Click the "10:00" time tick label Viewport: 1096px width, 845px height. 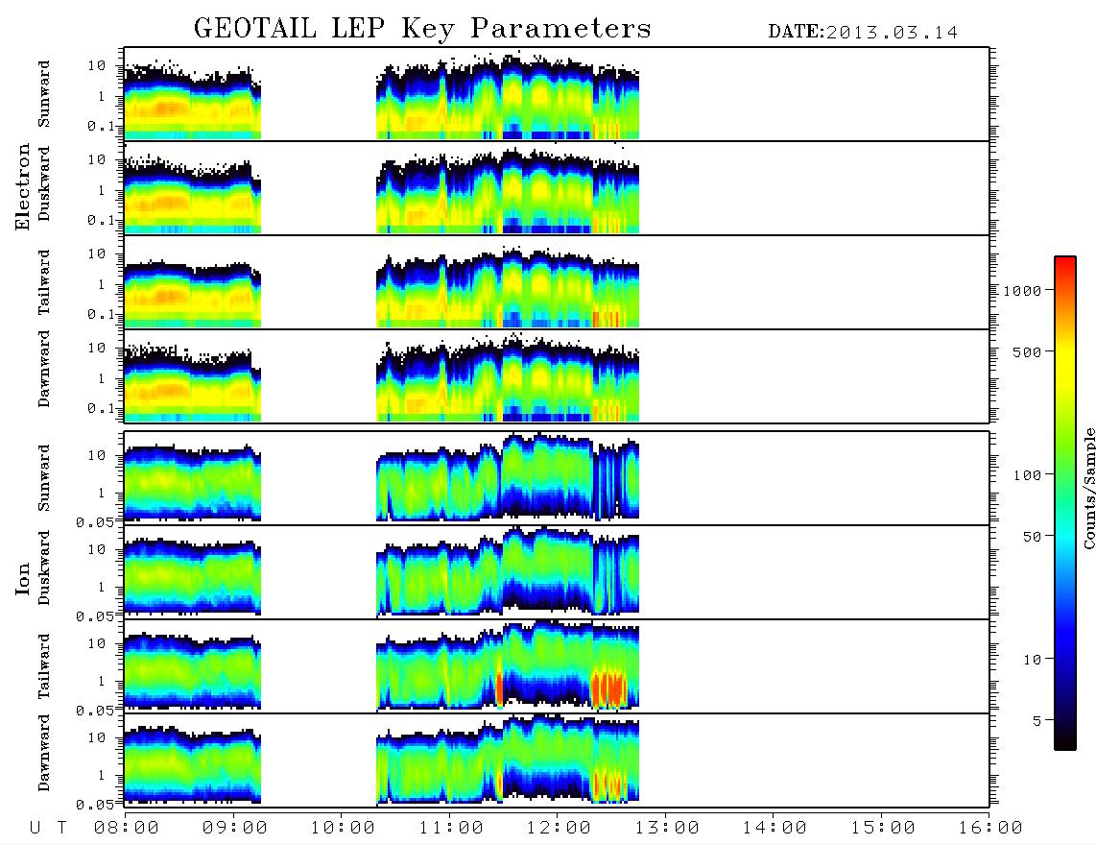click(x=344, y=829)
